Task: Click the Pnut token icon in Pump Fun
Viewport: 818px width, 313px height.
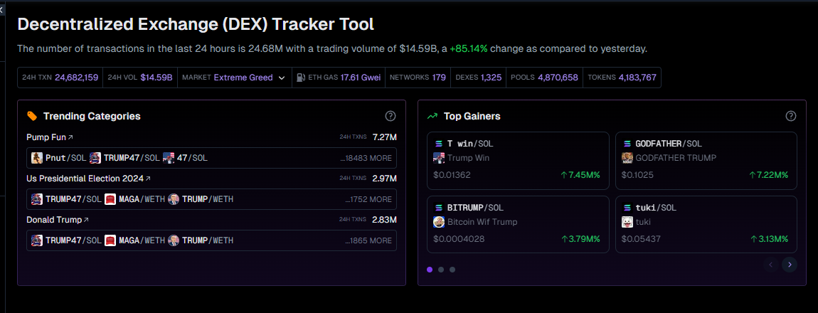Action: click(36, 157)
